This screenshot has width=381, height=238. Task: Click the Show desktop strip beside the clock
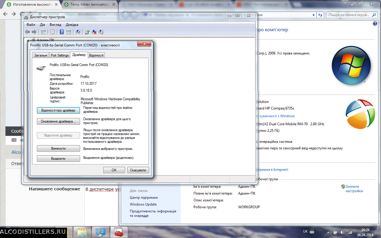379,232
